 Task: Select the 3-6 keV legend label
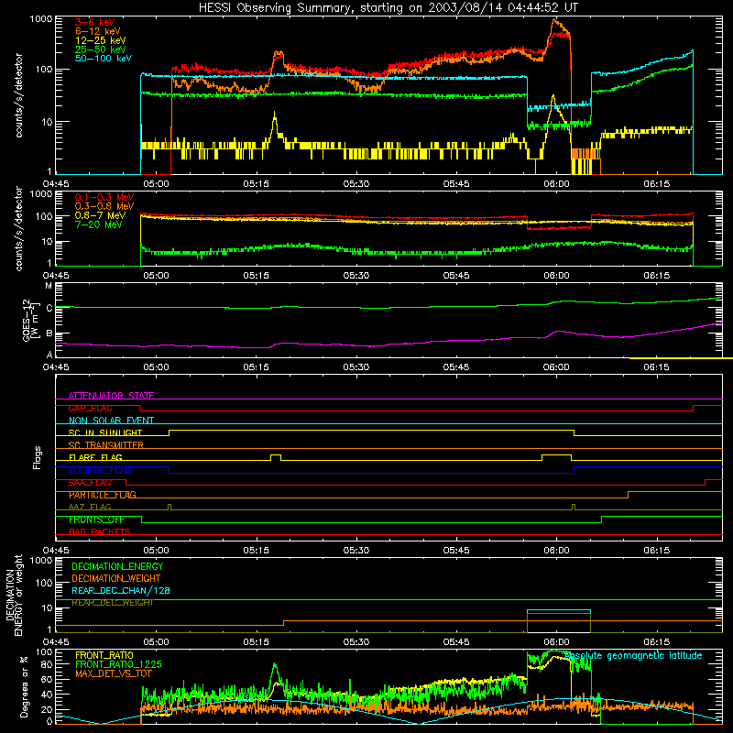(95, 22)
